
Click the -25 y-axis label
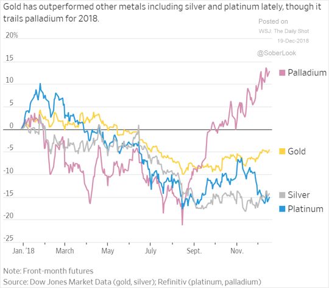pyautogui.click(x=9, y=238)
